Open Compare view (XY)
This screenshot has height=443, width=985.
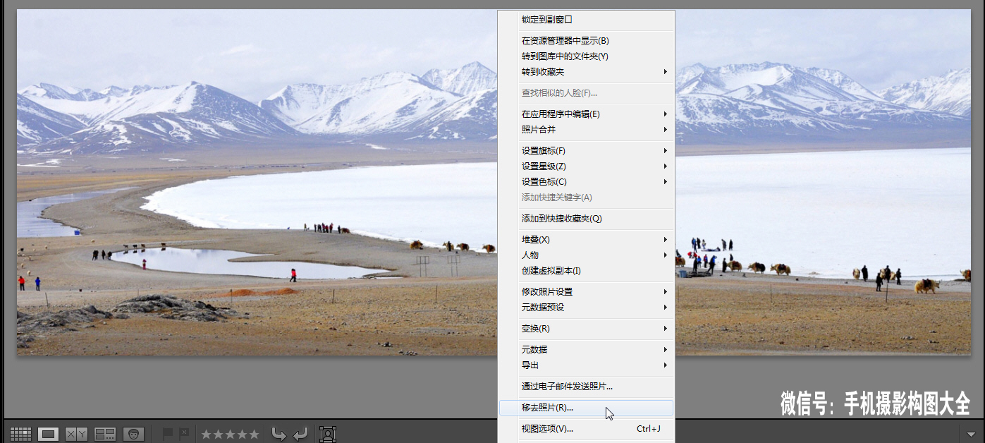(76, 434)
